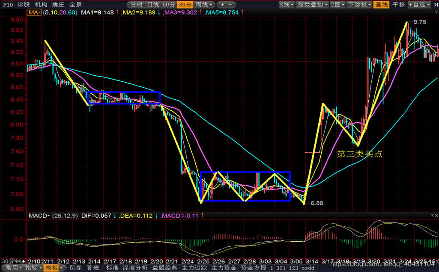Select the 标准 template tab

(112, 268)
